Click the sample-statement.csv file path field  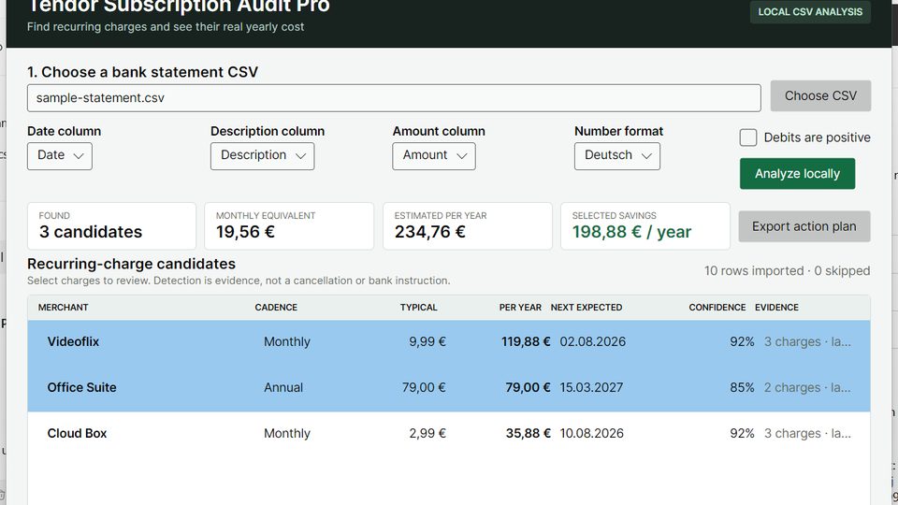click(x=394, y=98)
